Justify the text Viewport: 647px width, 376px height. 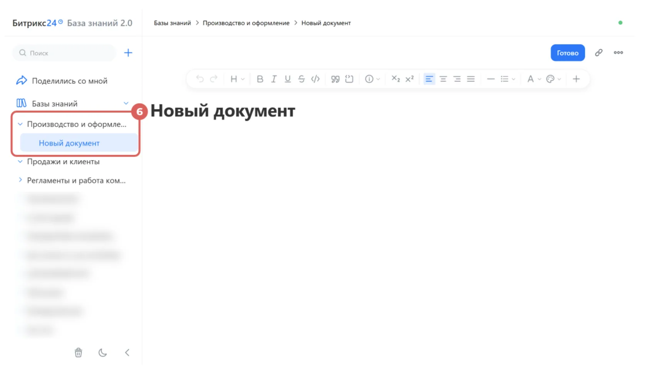[x=471, y=79]
